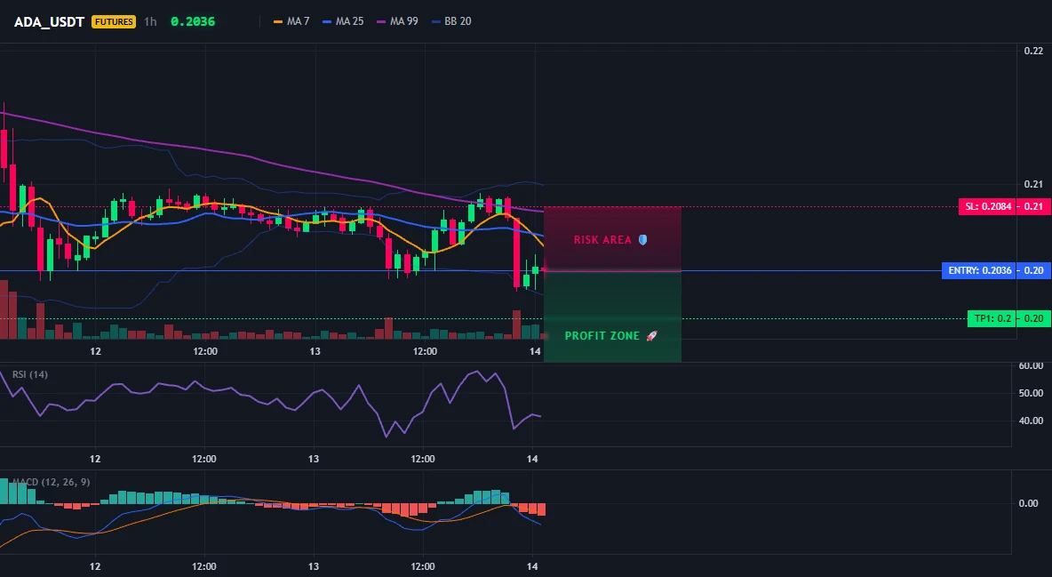Select the ADA_USDT symbol name
1052x577 pixels.
(x=49, y=21)
